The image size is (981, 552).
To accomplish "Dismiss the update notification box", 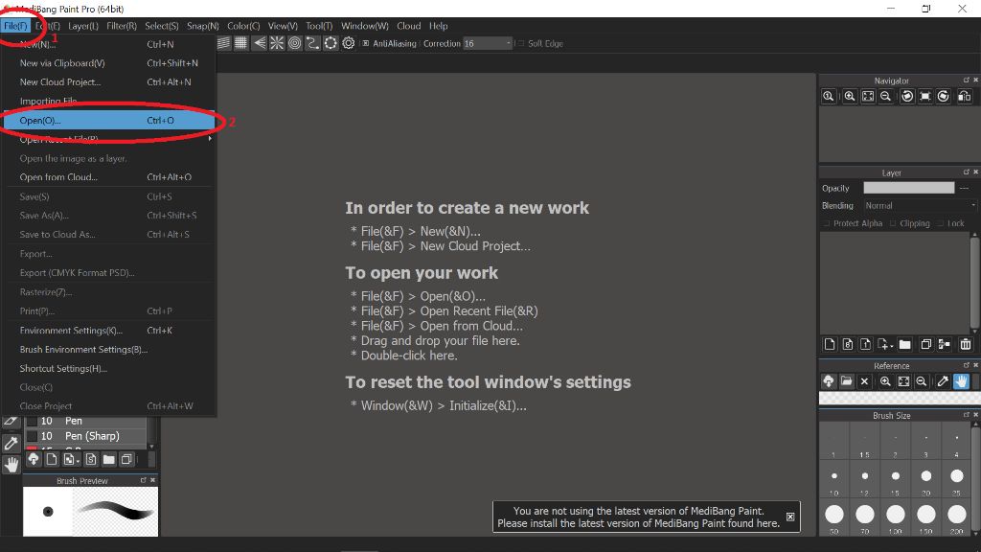I will (790, 517).
